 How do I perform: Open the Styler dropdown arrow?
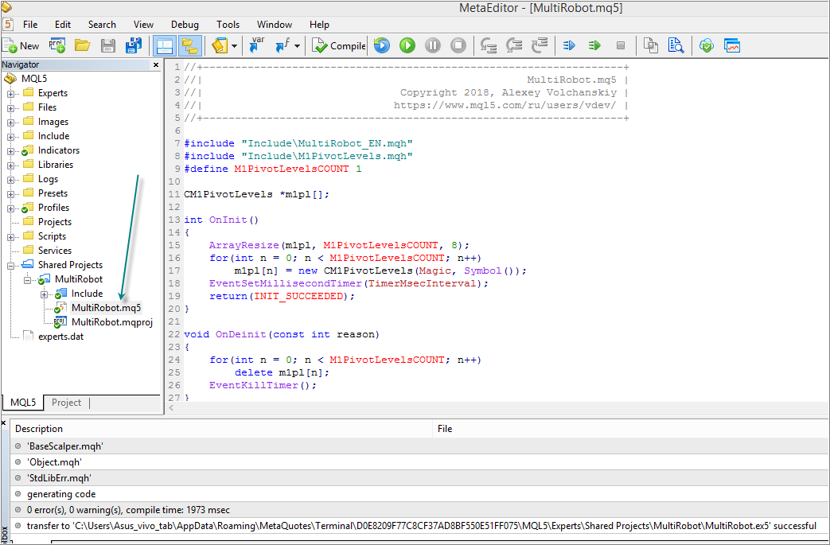click(x=234, y=46)
